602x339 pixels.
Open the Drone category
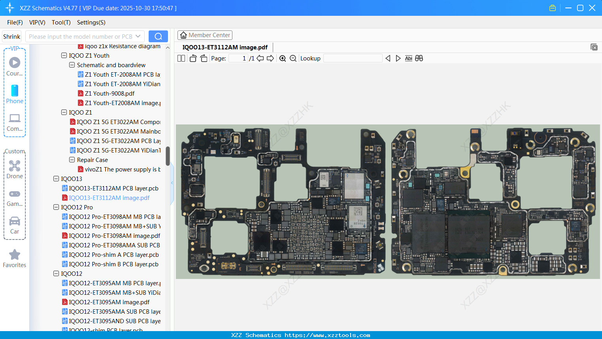[15, 169]
